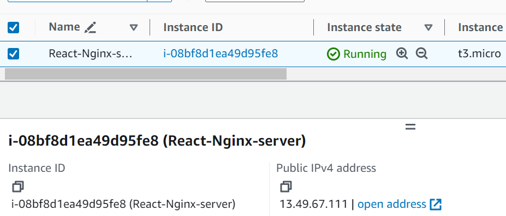Viewport: 506px width, 216px height.
Task: Click the 13.49.67.111 IP address text
Action: tap(314, 204)
